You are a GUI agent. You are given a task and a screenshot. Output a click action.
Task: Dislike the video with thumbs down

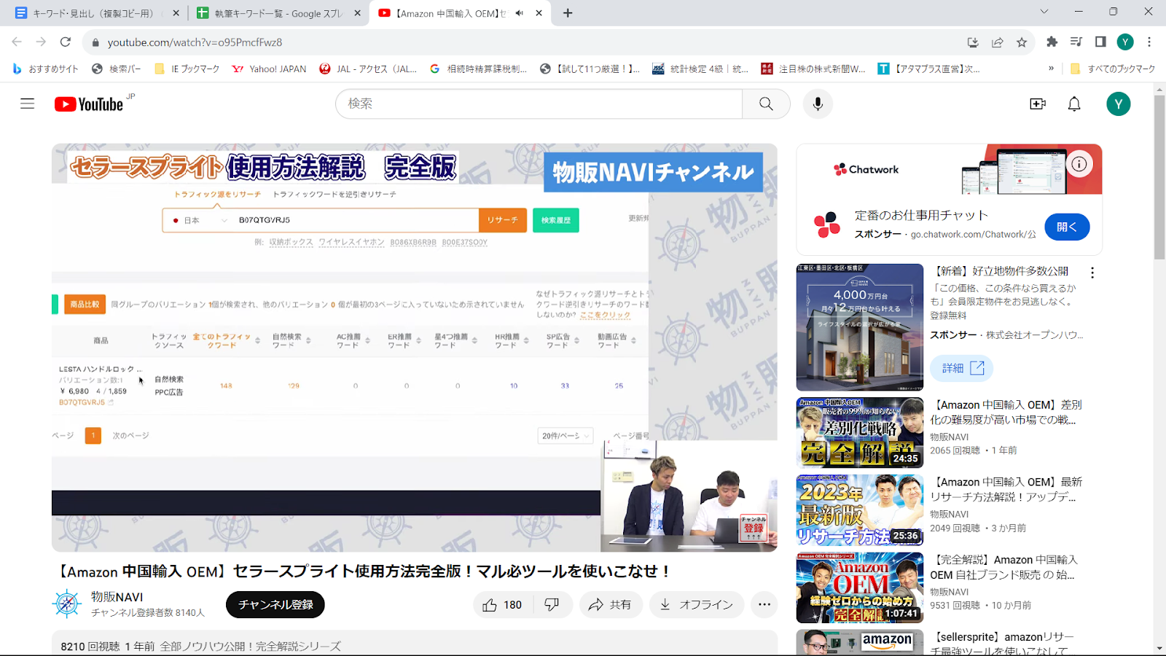tap(552, 604)
